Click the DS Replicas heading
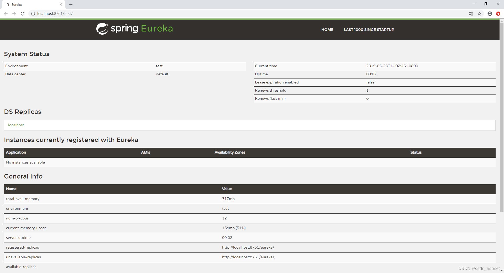The height and width of the screenshot is (273, 504). pos(23,112)
